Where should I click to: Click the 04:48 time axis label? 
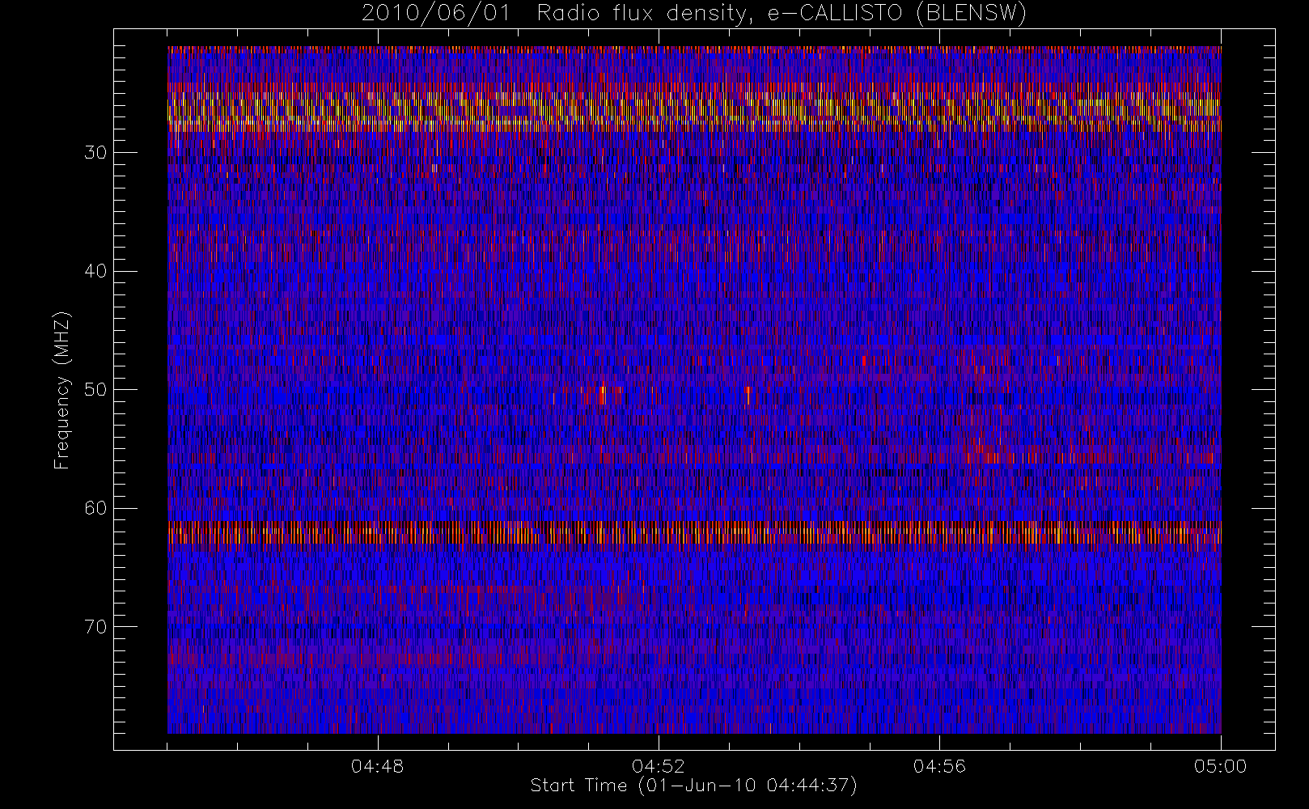[377, 766]
